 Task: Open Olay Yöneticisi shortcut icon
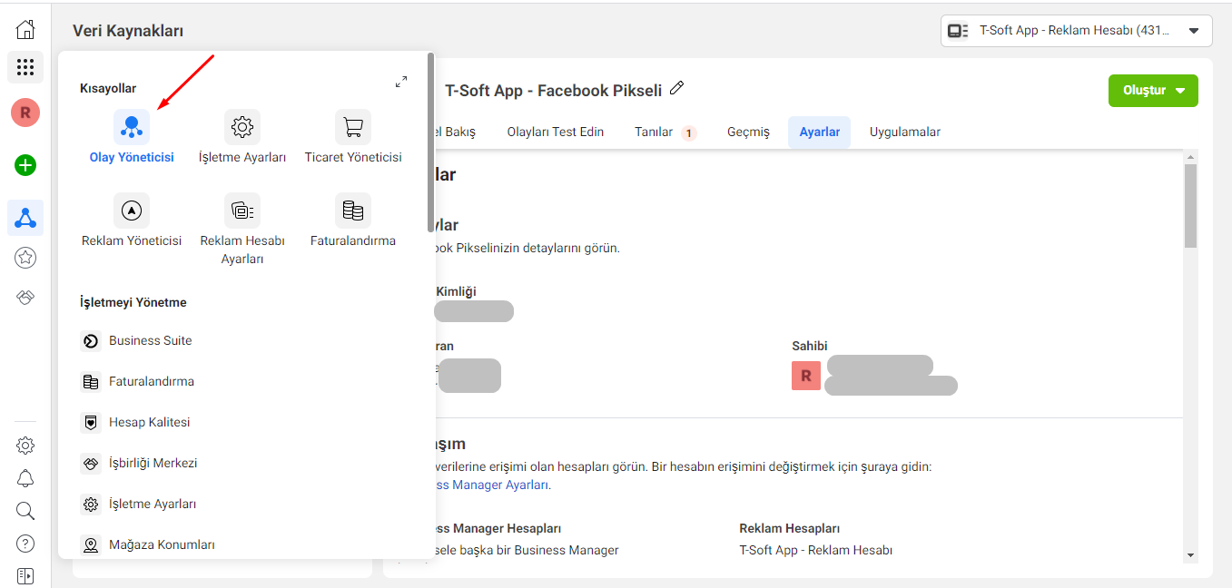click(x=132, y=127)
